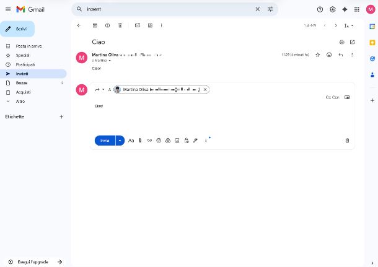Print the Ciao conversation
Viewport: 378px width, 267px height.
click(342, 42)
